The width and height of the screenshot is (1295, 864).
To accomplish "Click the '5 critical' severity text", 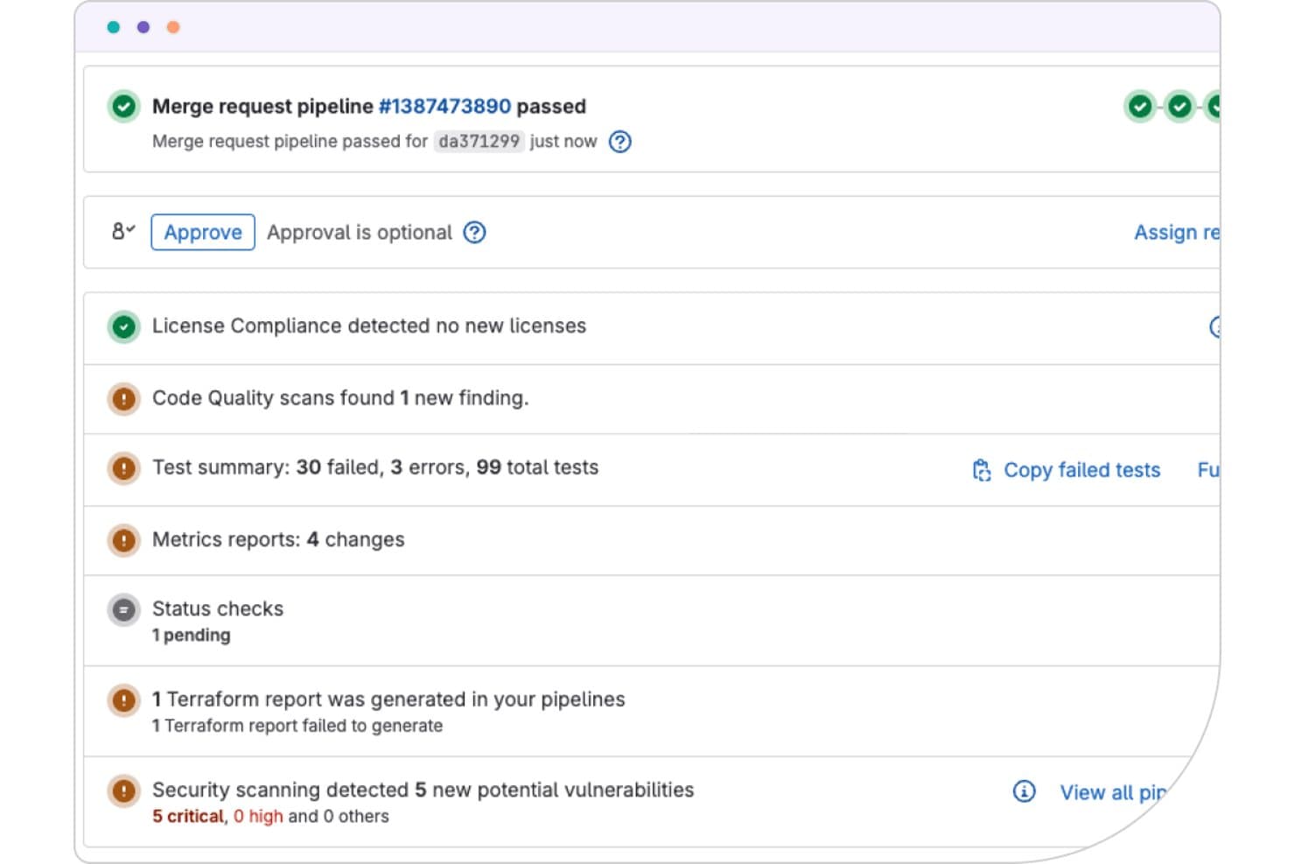I will point(188,816).
